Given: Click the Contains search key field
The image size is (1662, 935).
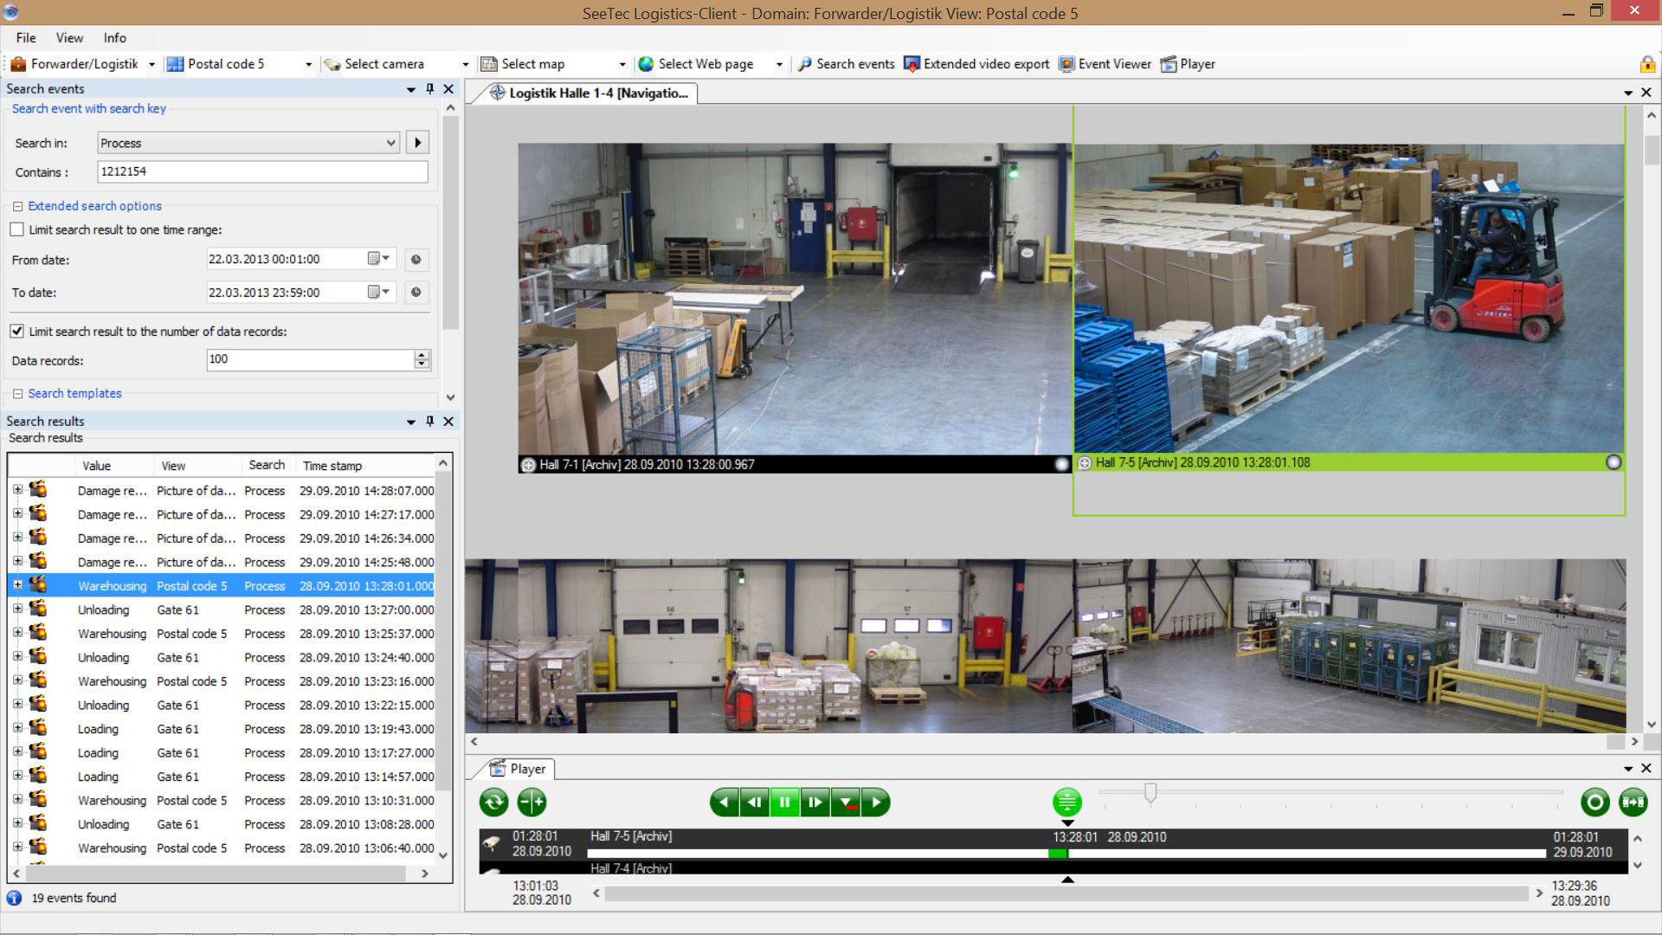Looking at the screenshot, I should tap(262, 171).
